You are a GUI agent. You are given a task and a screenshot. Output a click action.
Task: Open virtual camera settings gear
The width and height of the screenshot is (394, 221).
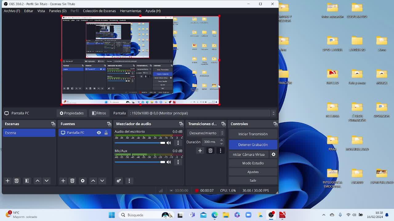(x=273, y=154)
